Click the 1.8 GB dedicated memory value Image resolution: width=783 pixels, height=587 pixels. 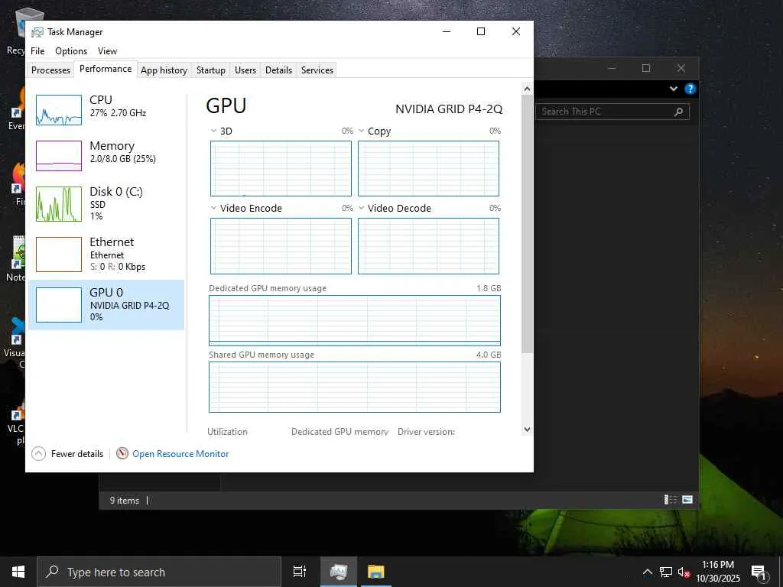[x=489, y=288]
